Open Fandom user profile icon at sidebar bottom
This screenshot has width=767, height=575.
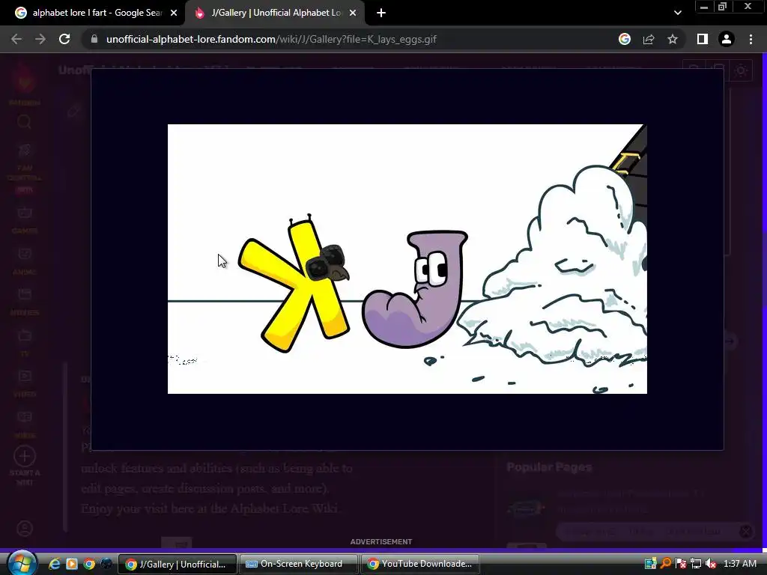pyautogui.click(x=25, y=529)
